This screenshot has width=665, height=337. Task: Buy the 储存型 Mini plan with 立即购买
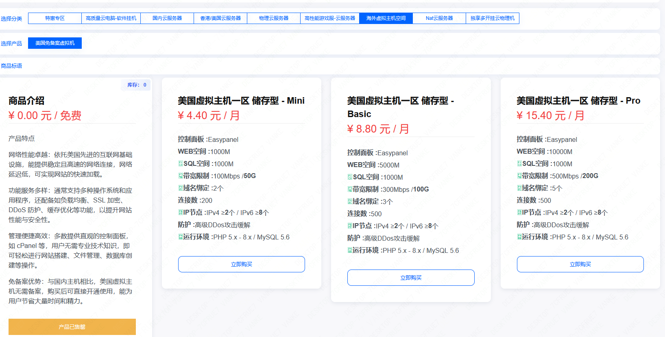[242, 264]
